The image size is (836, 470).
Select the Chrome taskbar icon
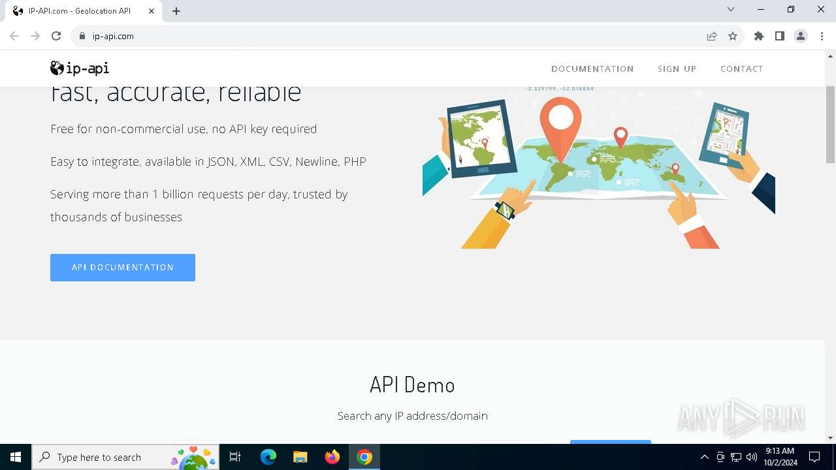tap(364, 457)
